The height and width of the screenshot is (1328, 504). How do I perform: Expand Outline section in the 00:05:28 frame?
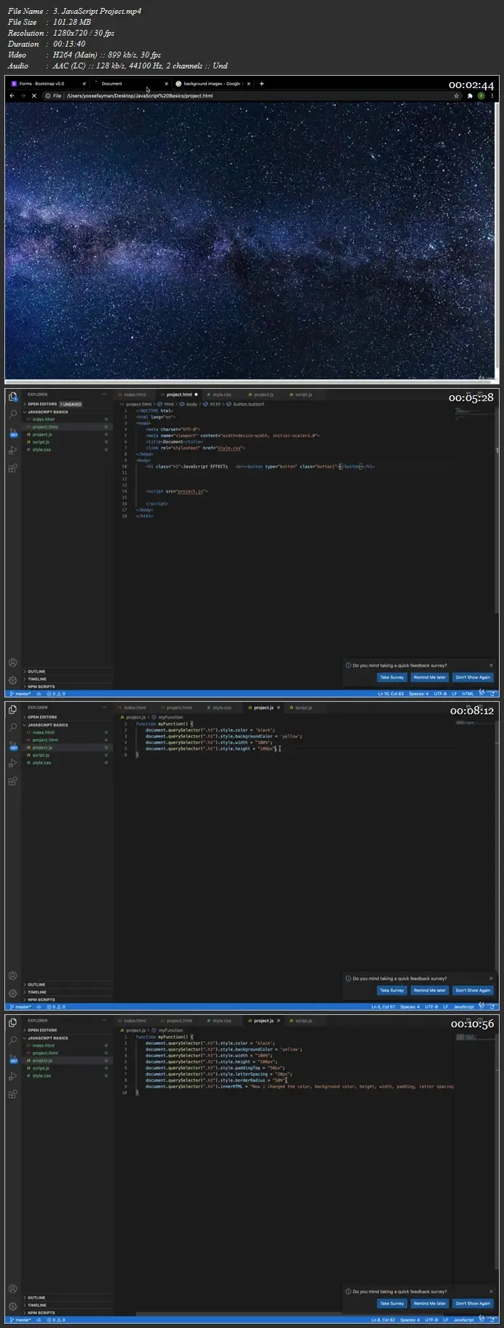(67, 671)
